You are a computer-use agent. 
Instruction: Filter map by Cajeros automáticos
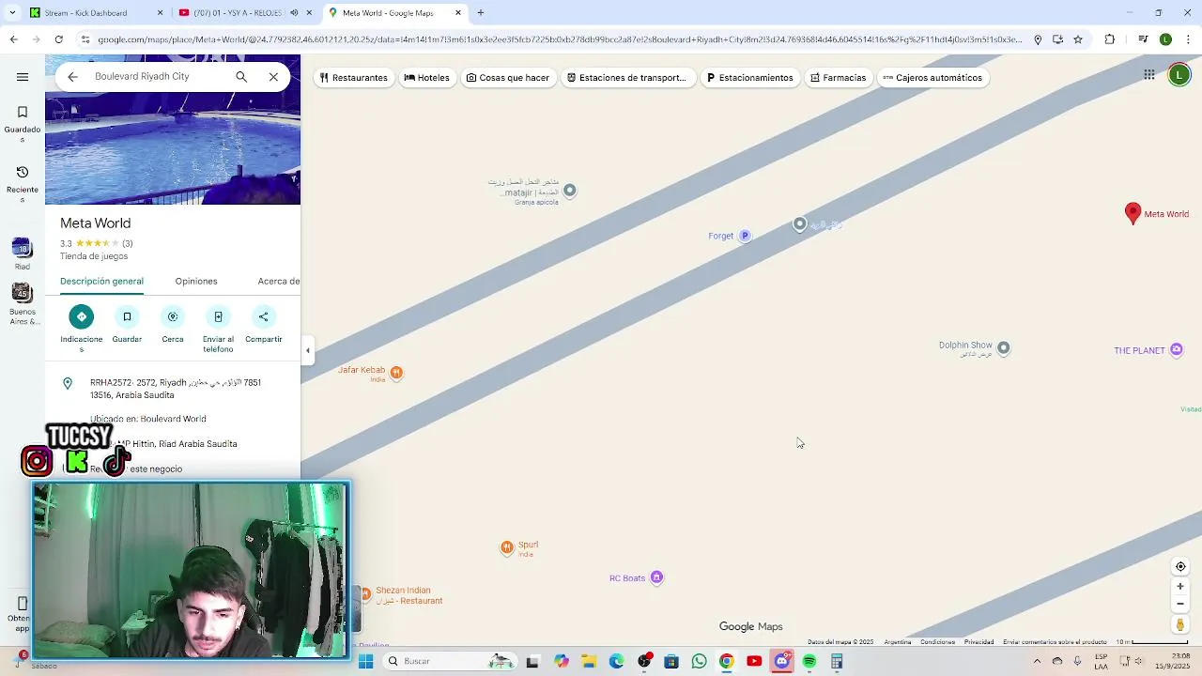pyautogui.click(x=932, y=78)
